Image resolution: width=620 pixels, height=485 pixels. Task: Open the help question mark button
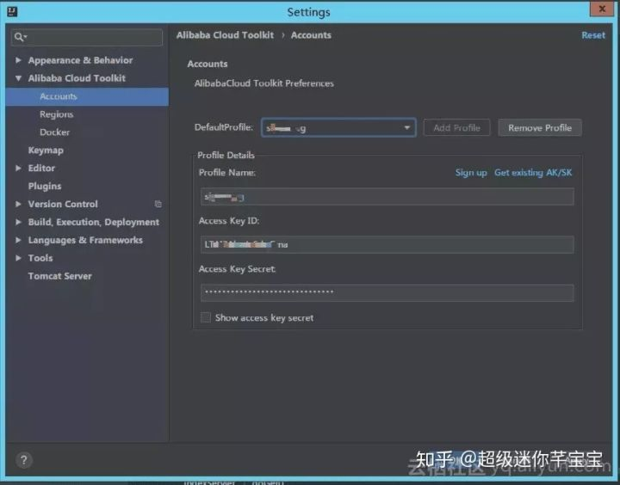(24, 460)
